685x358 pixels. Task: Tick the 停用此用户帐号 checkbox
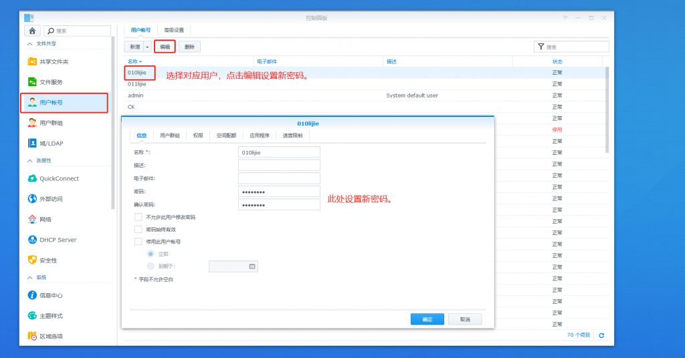coord(138,242)
